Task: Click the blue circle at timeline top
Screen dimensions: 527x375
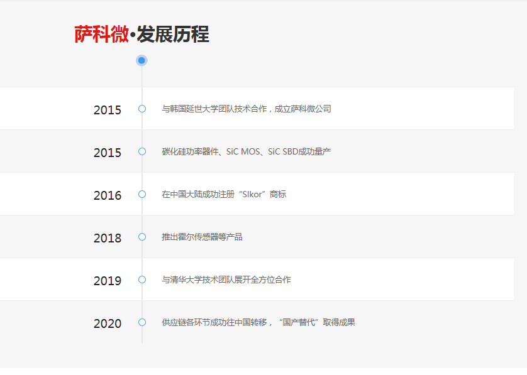Action: (141, 60)
